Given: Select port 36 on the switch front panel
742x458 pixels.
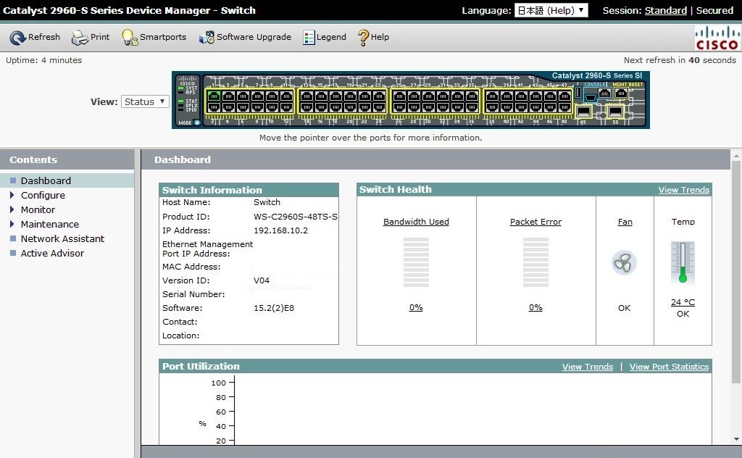Looking at the screenshot, I should [472, 107].
